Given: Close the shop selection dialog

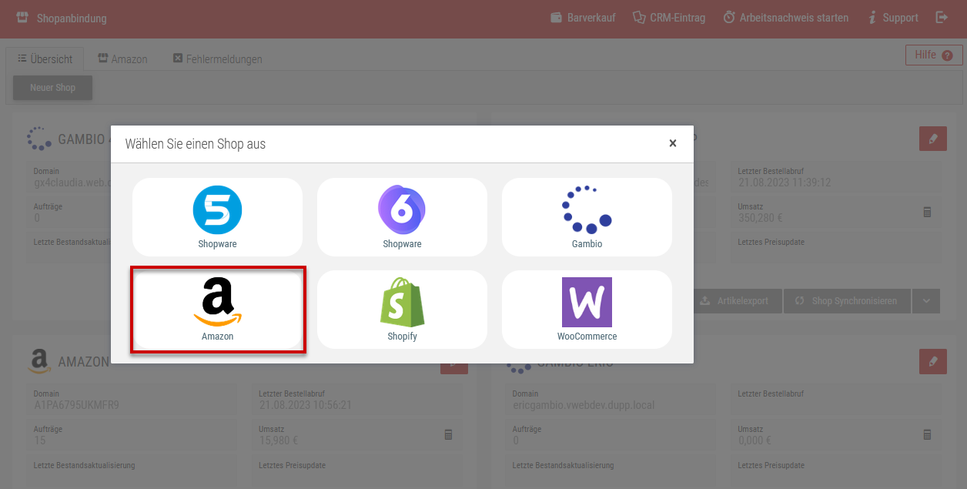Looking at the screenshot, I should tap(673, 143).
